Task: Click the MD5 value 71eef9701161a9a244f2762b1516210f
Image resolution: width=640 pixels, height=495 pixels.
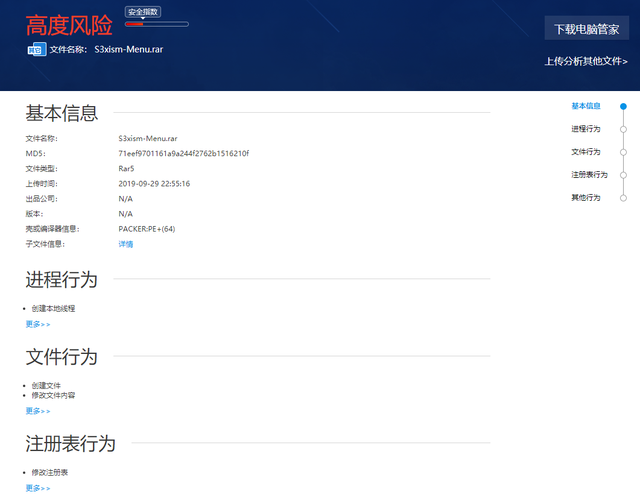Action: click(183, 153)
